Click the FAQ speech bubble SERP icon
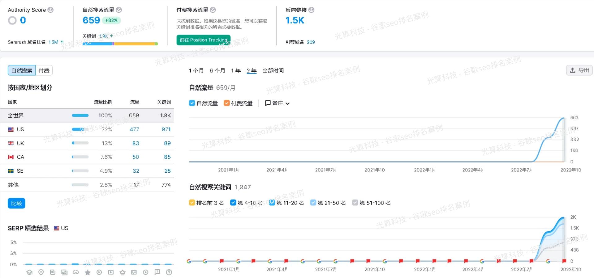Image resolution: width=594 pixels, height=278 pixels. pyautogui.click(x=157, y=272)
